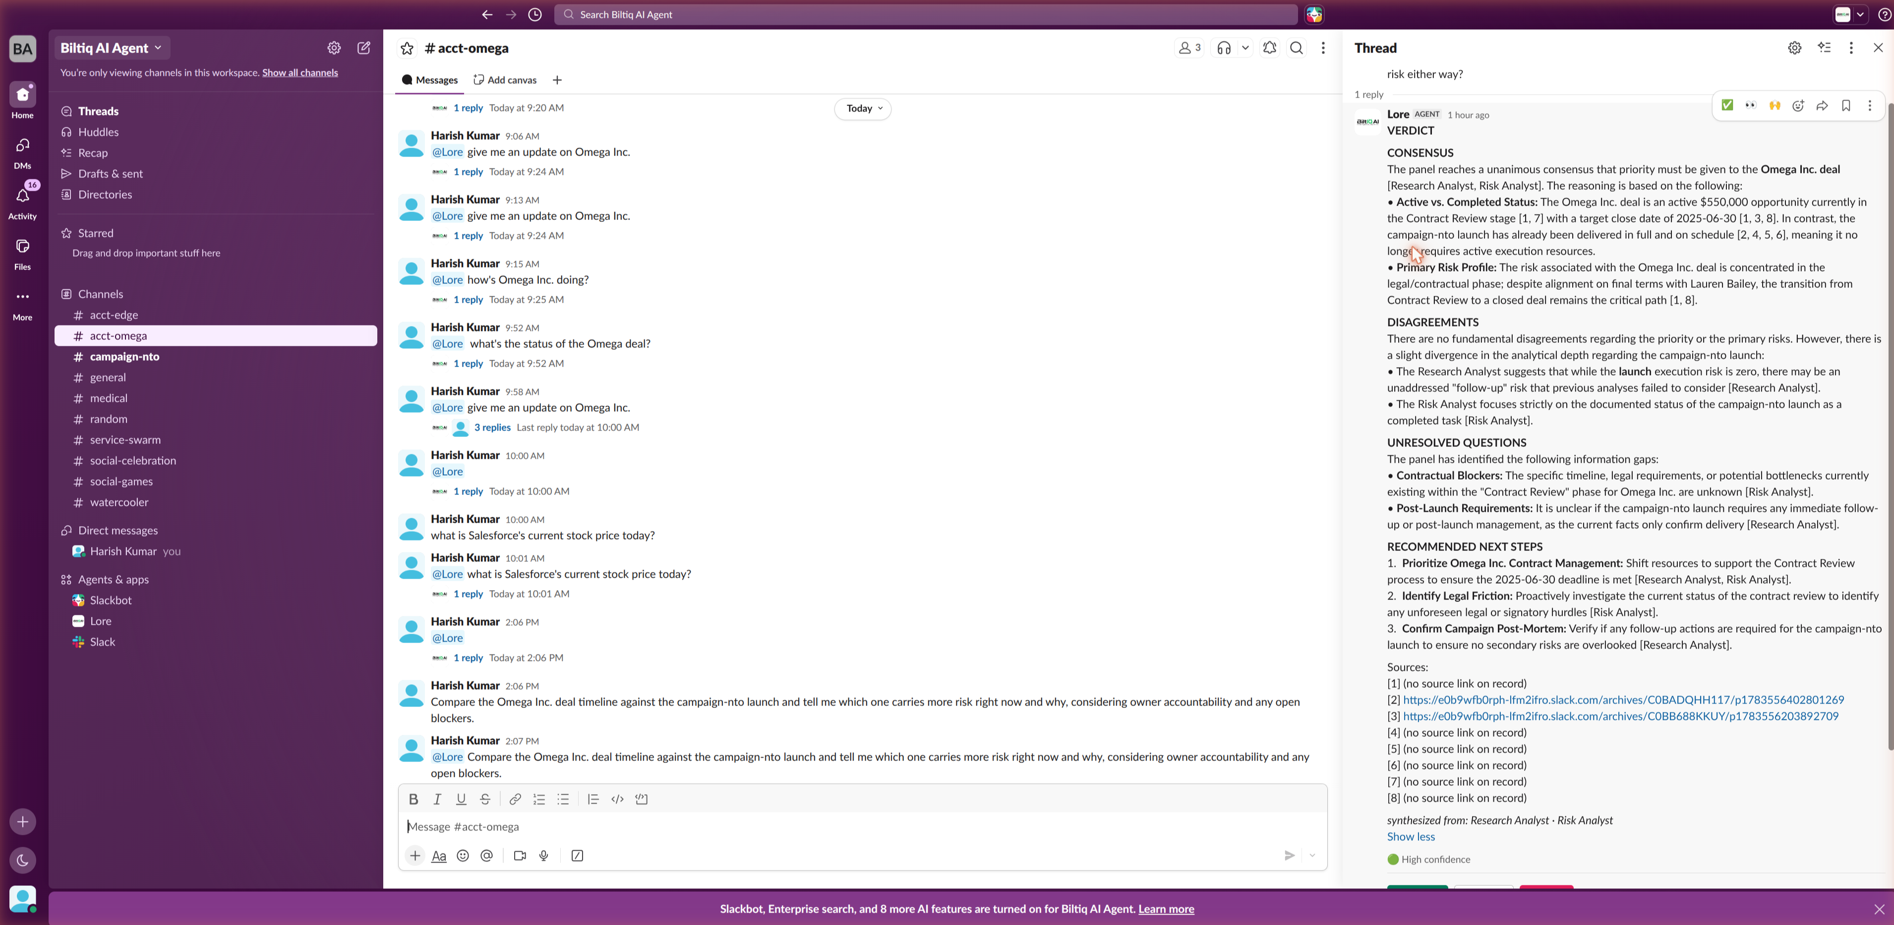This screenshot has height=925, width=1894.
Task: Open send options dropdown arrow
Action: (1312, 856)
